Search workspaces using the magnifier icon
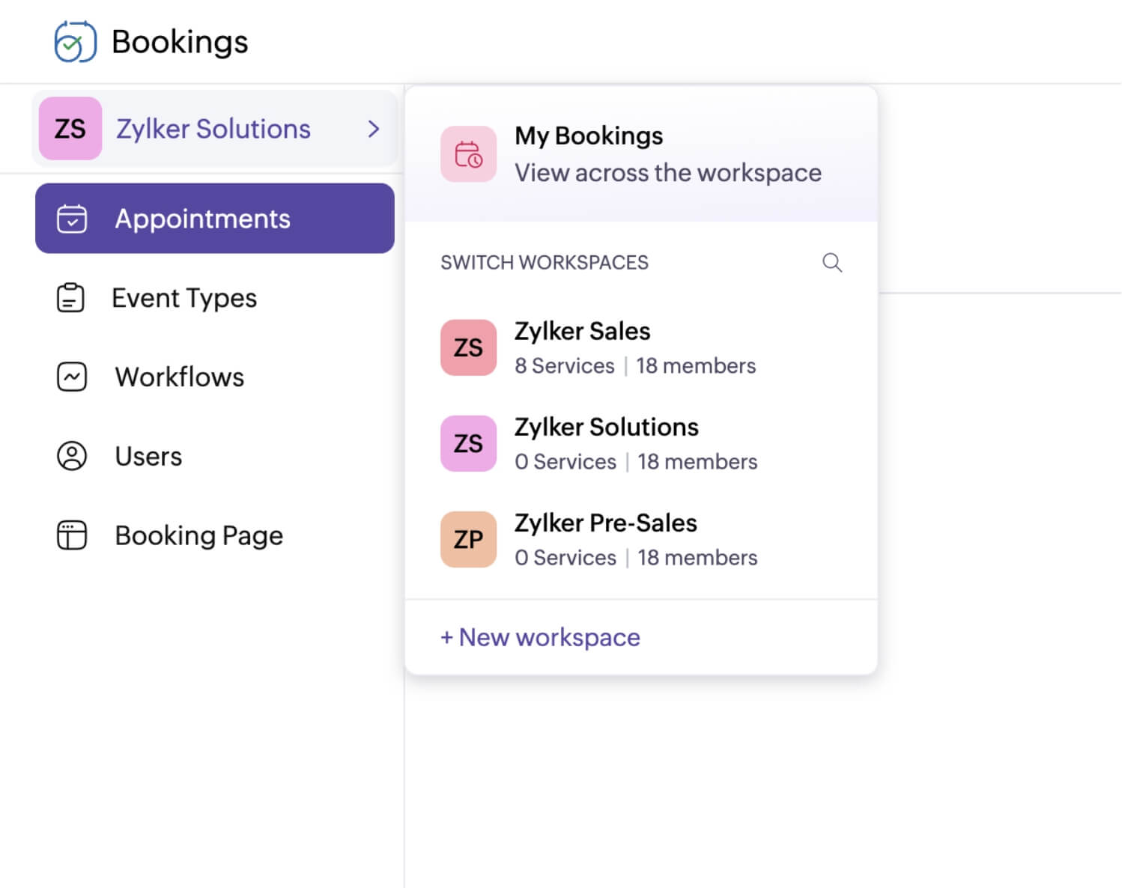The height and width of the screenshot is (888, 1122). [x=832, y=263]
